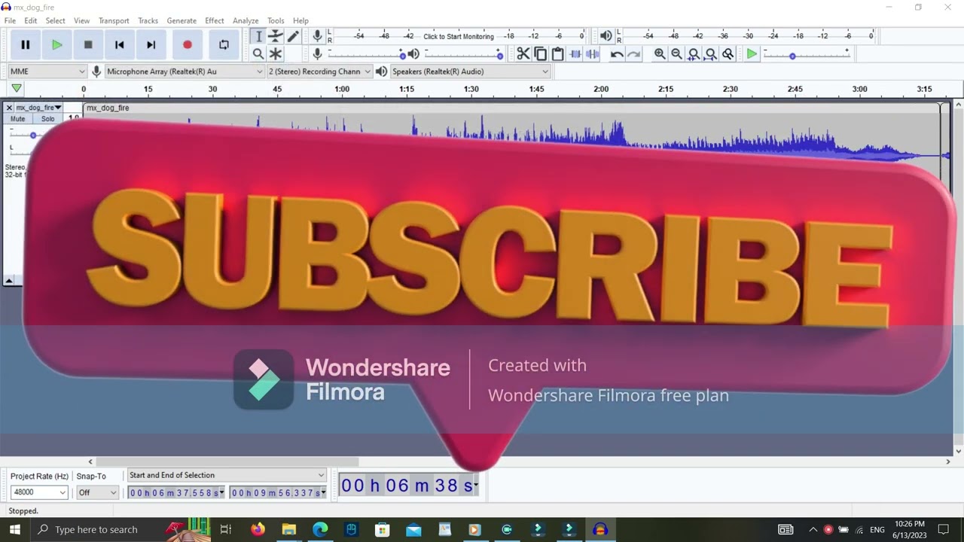
Task: Click the green timeline playhead pin triangle
Action: [x=17, y=89]
